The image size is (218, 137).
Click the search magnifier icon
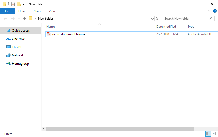pos(211,19)
